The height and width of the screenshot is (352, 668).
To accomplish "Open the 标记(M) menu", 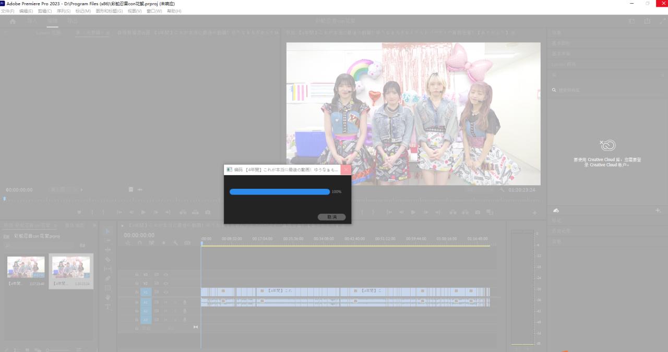I will point(83,11).
